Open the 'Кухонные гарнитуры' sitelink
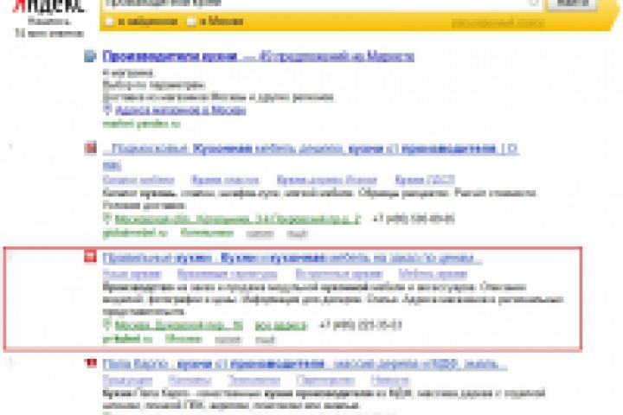 click(228, 274)
